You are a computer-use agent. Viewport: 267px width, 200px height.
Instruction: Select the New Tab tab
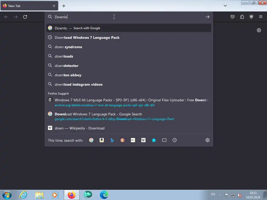(x=29, y=6)
